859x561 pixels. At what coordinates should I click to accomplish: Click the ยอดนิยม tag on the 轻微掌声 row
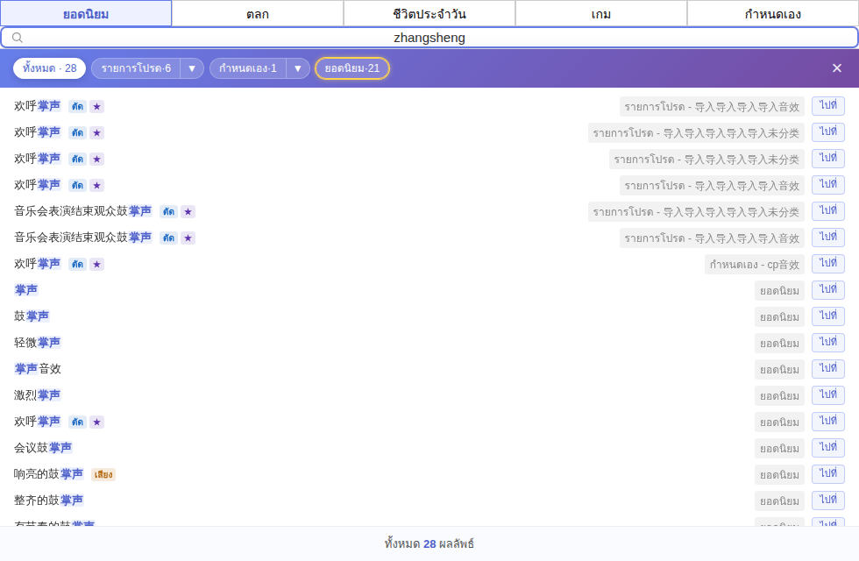(x=779, y=344)
